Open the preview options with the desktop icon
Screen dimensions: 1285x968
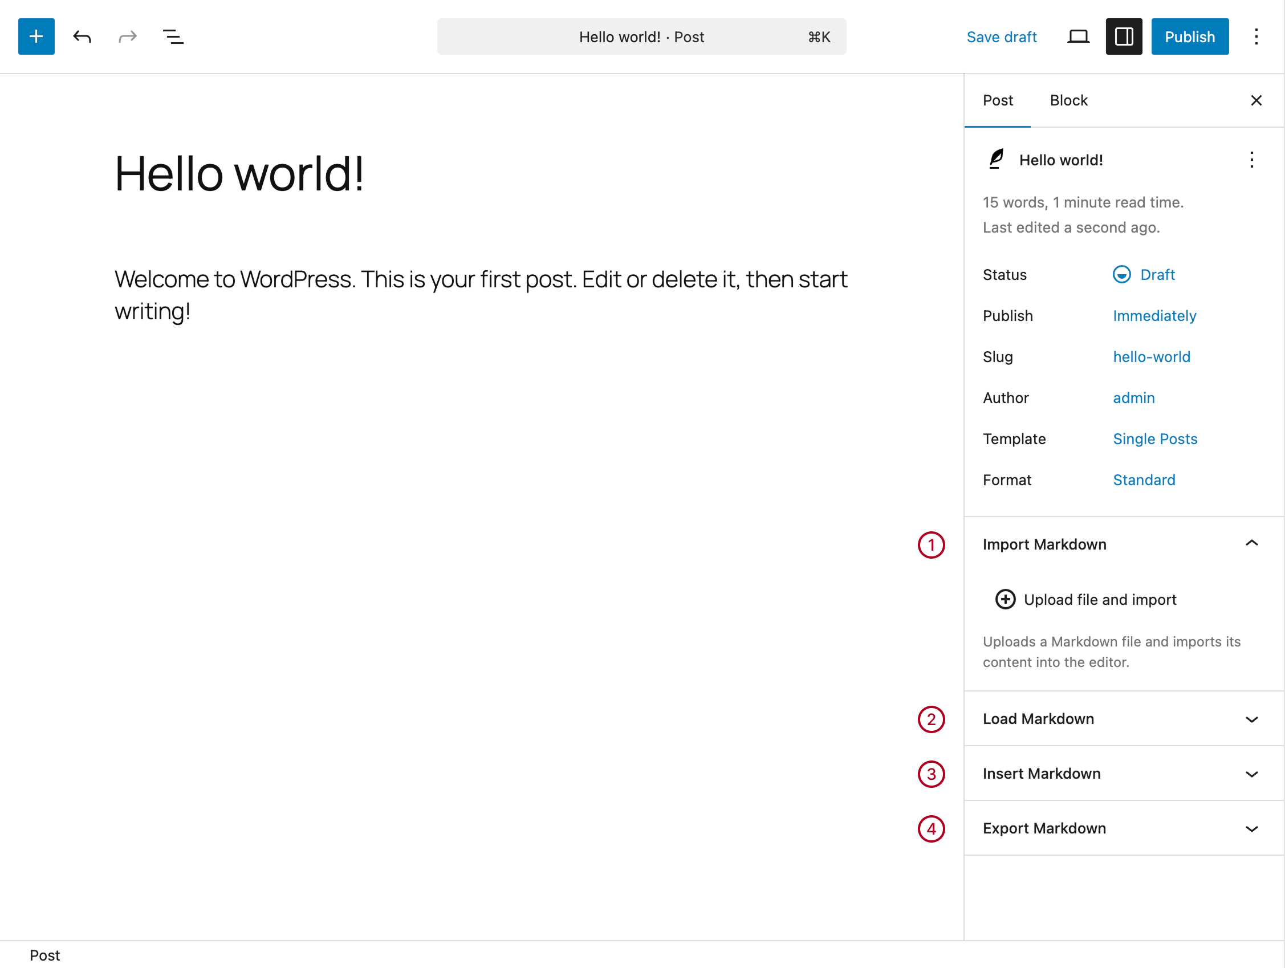coord(1079,36)
